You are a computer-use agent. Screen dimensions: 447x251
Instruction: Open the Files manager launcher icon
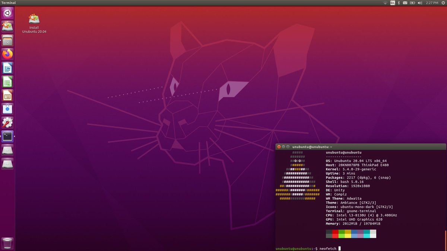7,40
